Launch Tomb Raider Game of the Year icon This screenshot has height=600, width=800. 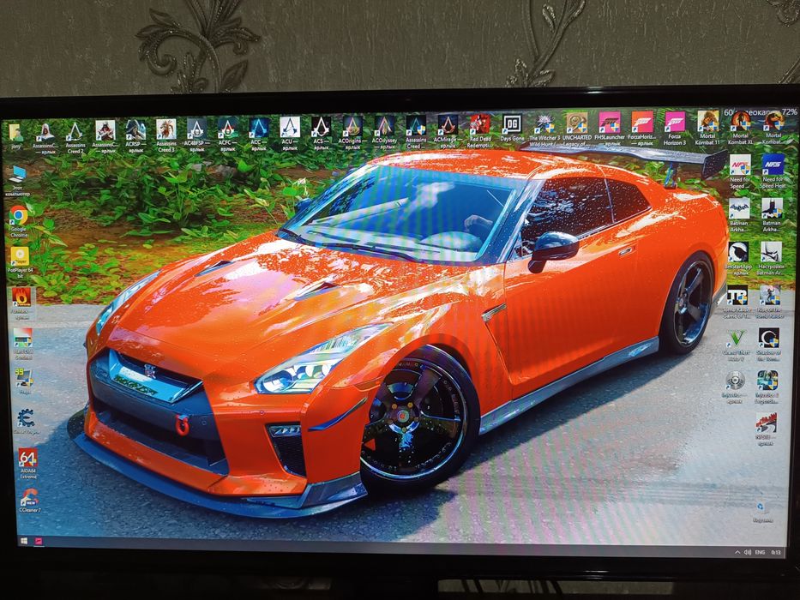point(737,302)
